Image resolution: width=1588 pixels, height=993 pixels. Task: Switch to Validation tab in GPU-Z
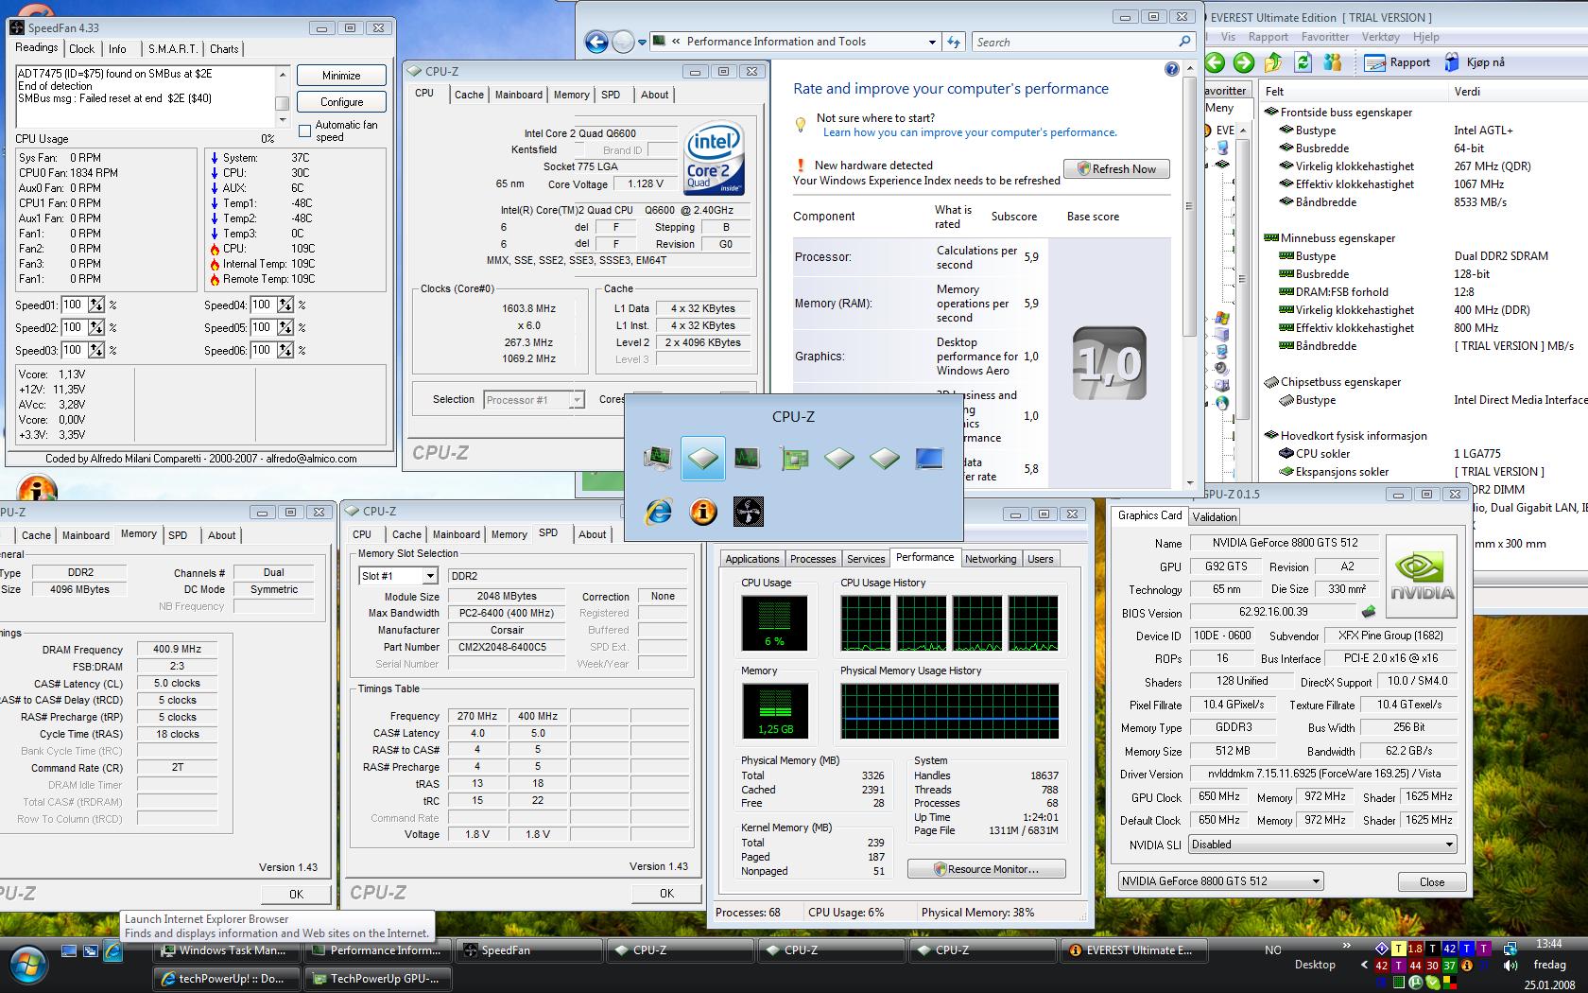pos(1215,516)
